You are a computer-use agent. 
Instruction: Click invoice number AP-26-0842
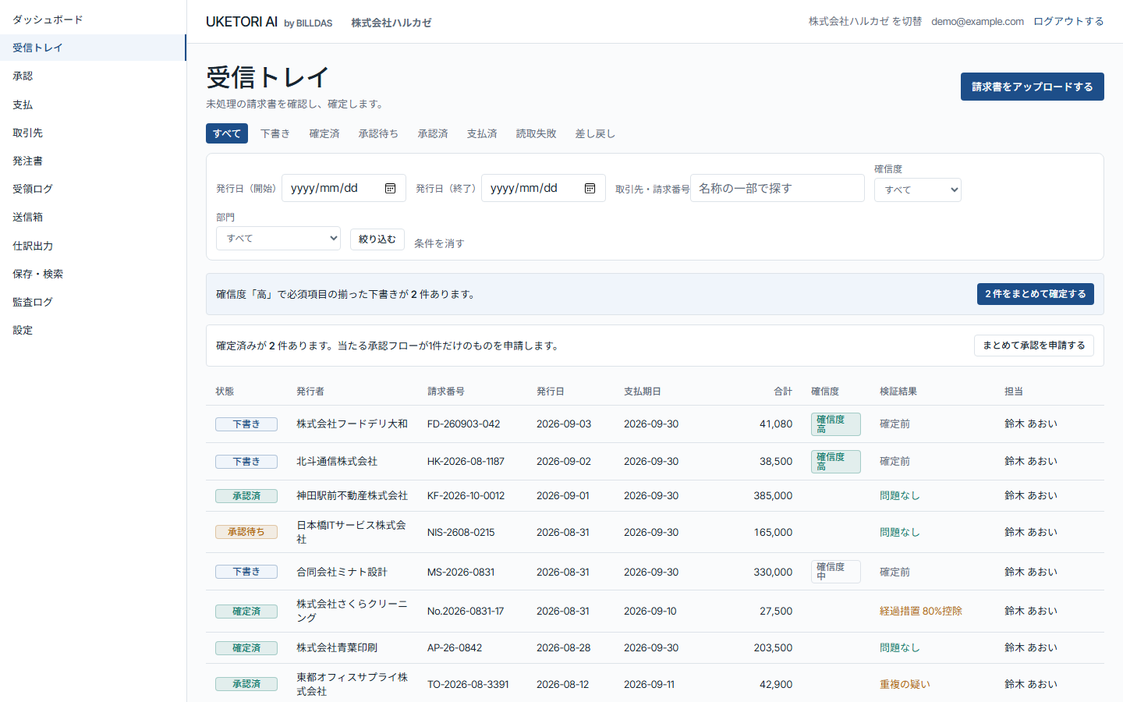tap(455, 648)
